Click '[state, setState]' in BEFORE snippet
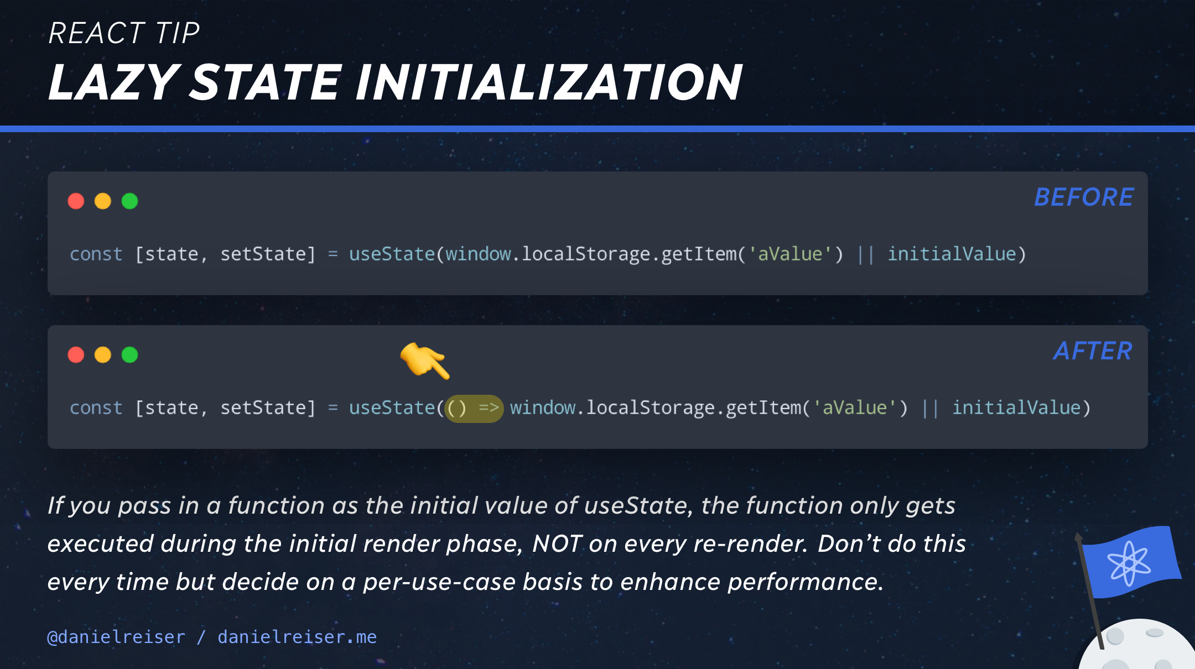1195x669 pixels. (x=225, y=254)
